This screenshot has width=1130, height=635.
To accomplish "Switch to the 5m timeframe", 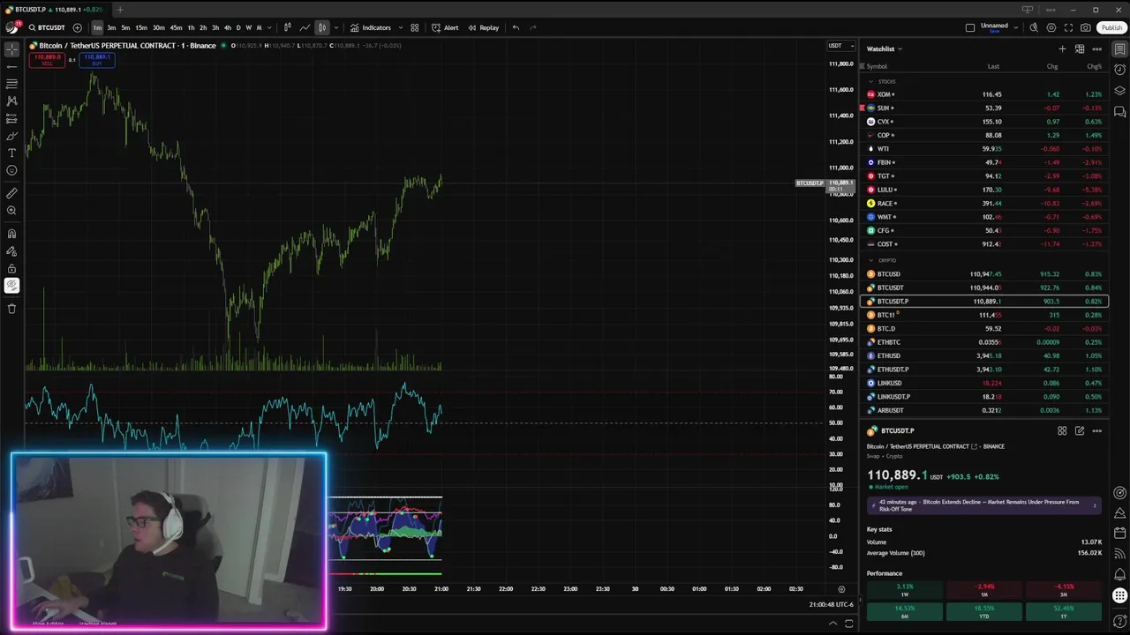I will 125,27.
